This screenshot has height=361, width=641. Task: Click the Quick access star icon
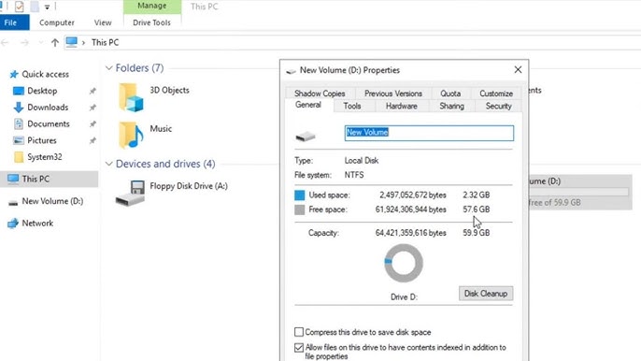pyautogui.click(x=14, y=74)
